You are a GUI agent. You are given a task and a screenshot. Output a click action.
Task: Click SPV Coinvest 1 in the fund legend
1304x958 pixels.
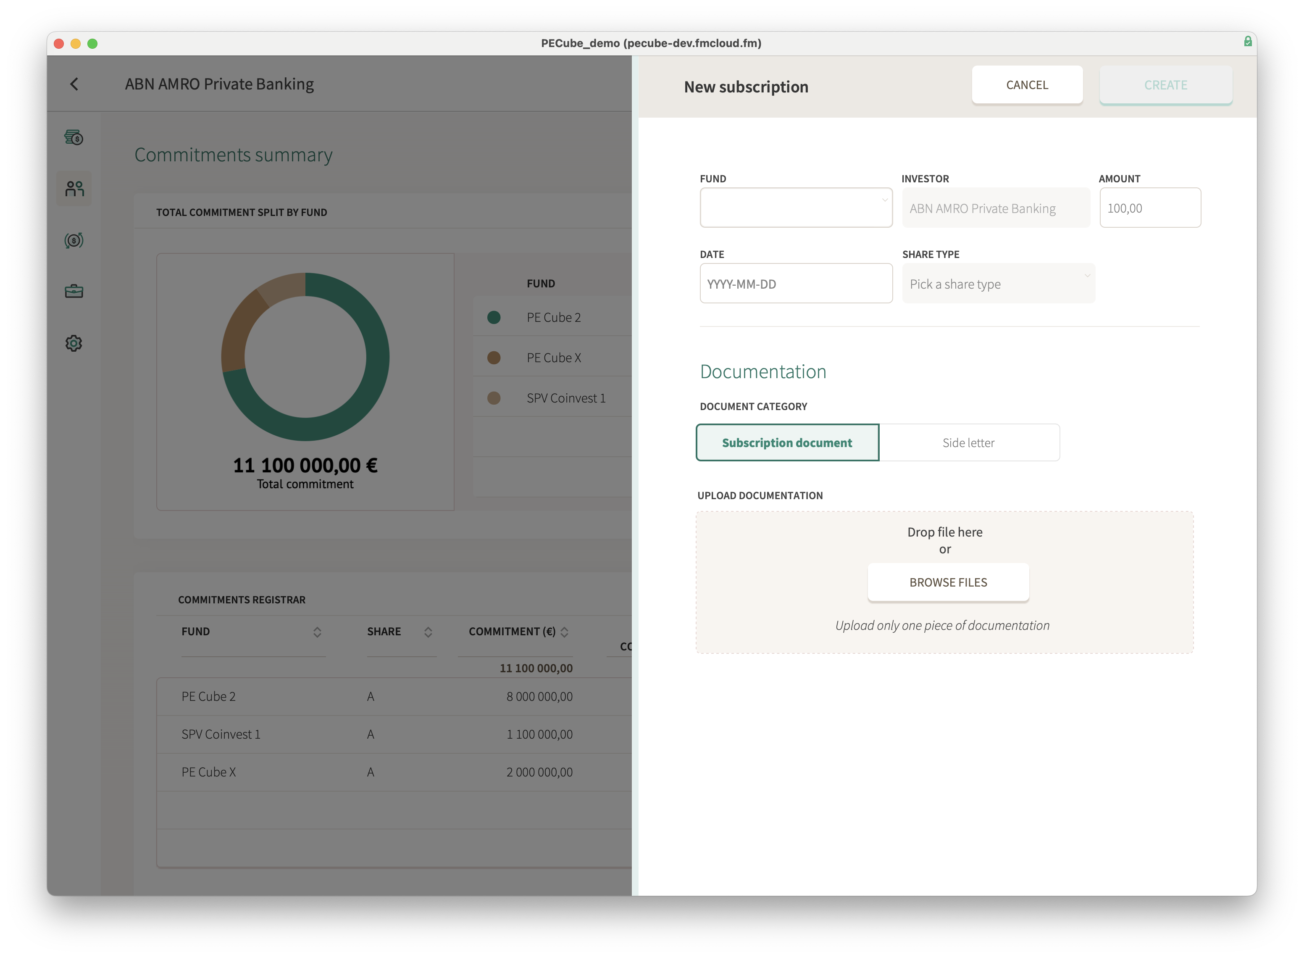566,398
